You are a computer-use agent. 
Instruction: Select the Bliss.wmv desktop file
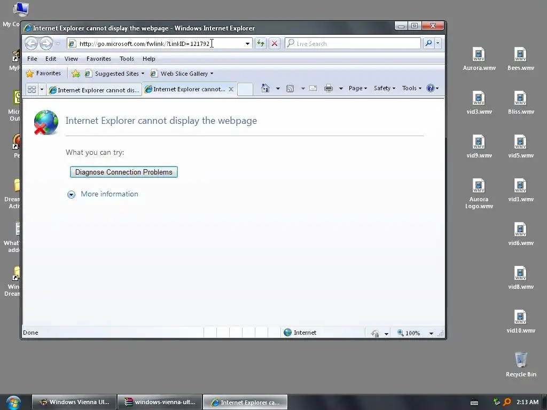[520, 103]
